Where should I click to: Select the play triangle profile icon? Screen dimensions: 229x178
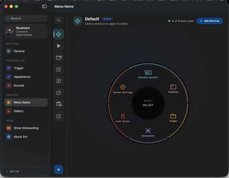58,46
